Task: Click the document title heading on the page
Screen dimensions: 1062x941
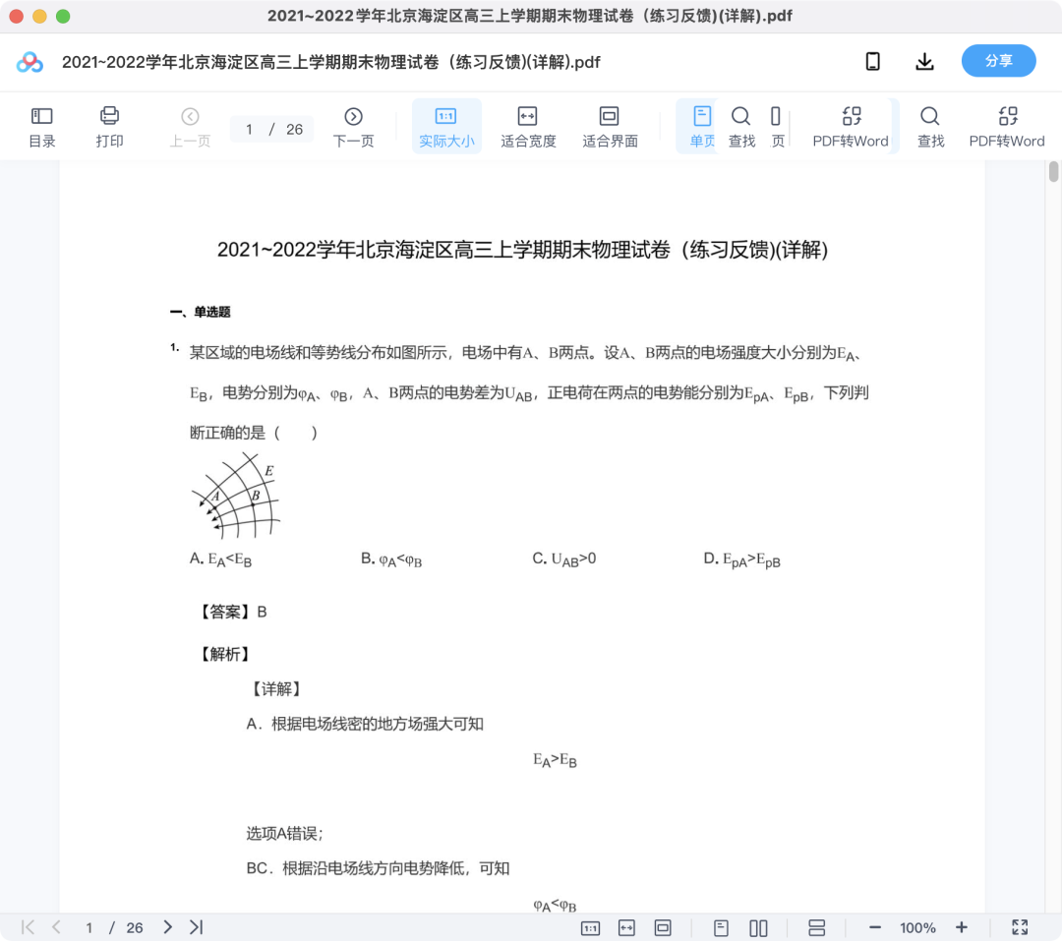Action: click(522, 250)
